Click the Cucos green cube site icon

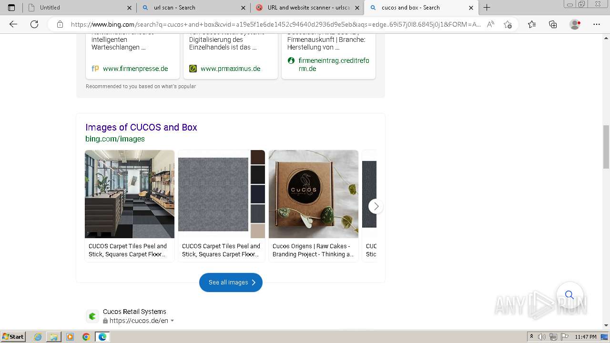(x=92, y=316)
